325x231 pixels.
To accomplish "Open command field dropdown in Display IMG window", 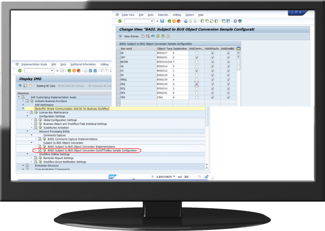I will tap(52, 71).
